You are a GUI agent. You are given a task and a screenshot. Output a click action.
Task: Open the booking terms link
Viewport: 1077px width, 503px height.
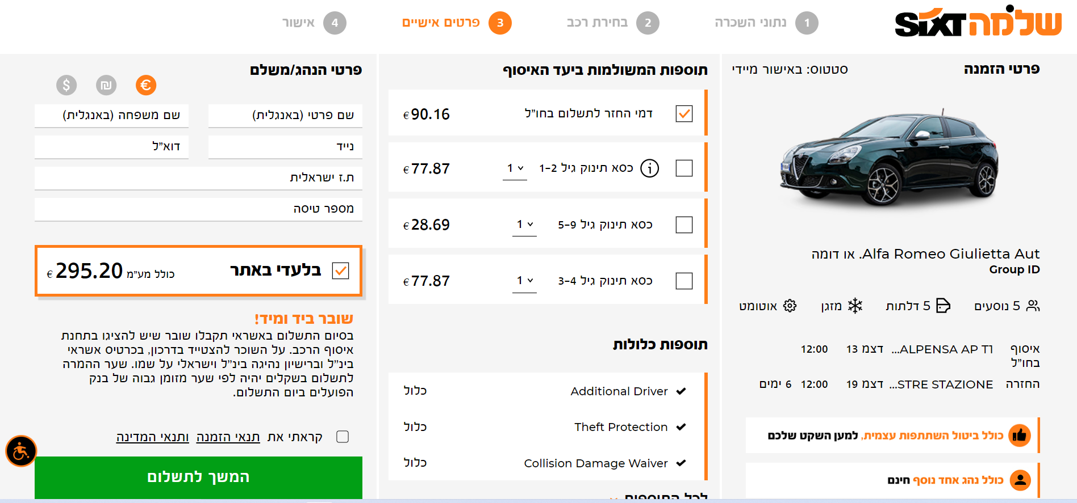pyautogui.click(x=228, y=437)
